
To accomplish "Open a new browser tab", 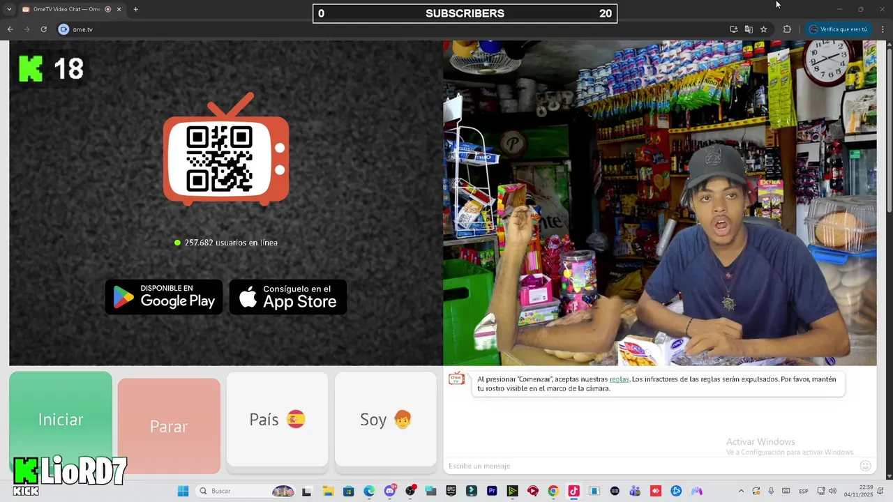I will tap(135, 9).
